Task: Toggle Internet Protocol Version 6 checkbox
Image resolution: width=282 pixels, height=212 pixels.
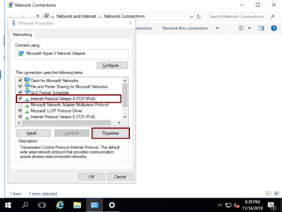Action: tap(20, 116)
